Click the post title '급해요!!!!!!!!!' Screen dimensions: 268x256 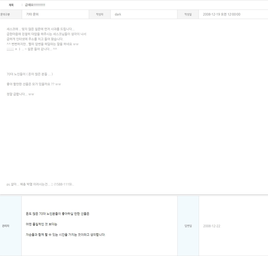35,5
